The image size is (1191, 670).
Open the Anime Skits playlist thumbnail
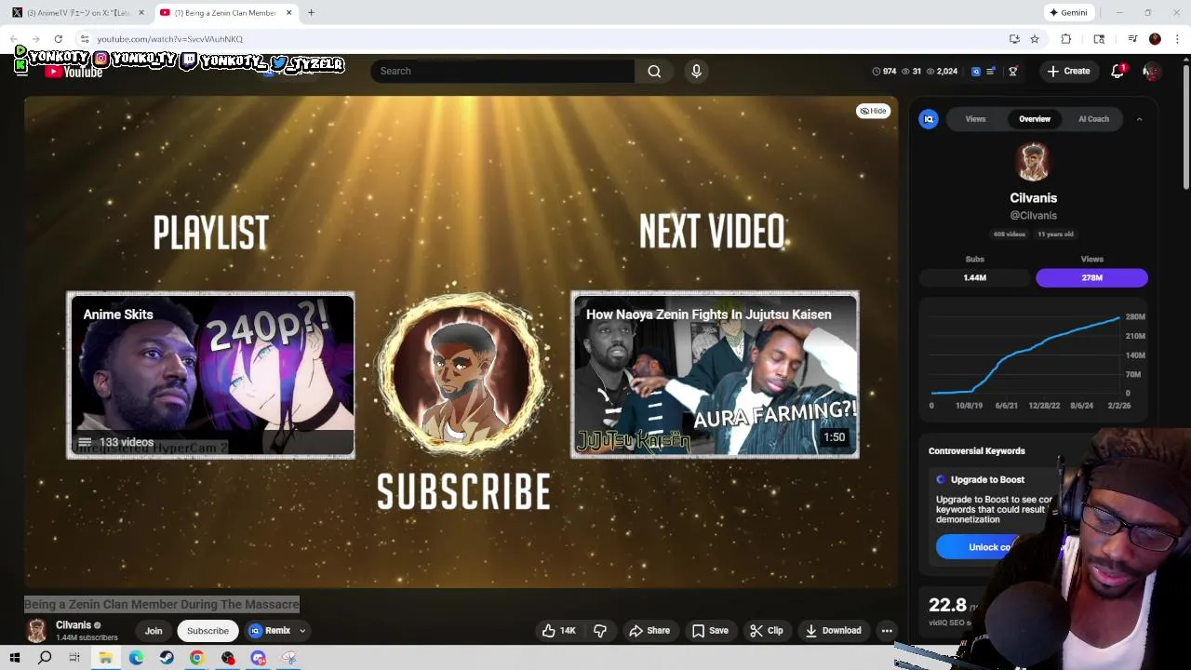[210, 375]
